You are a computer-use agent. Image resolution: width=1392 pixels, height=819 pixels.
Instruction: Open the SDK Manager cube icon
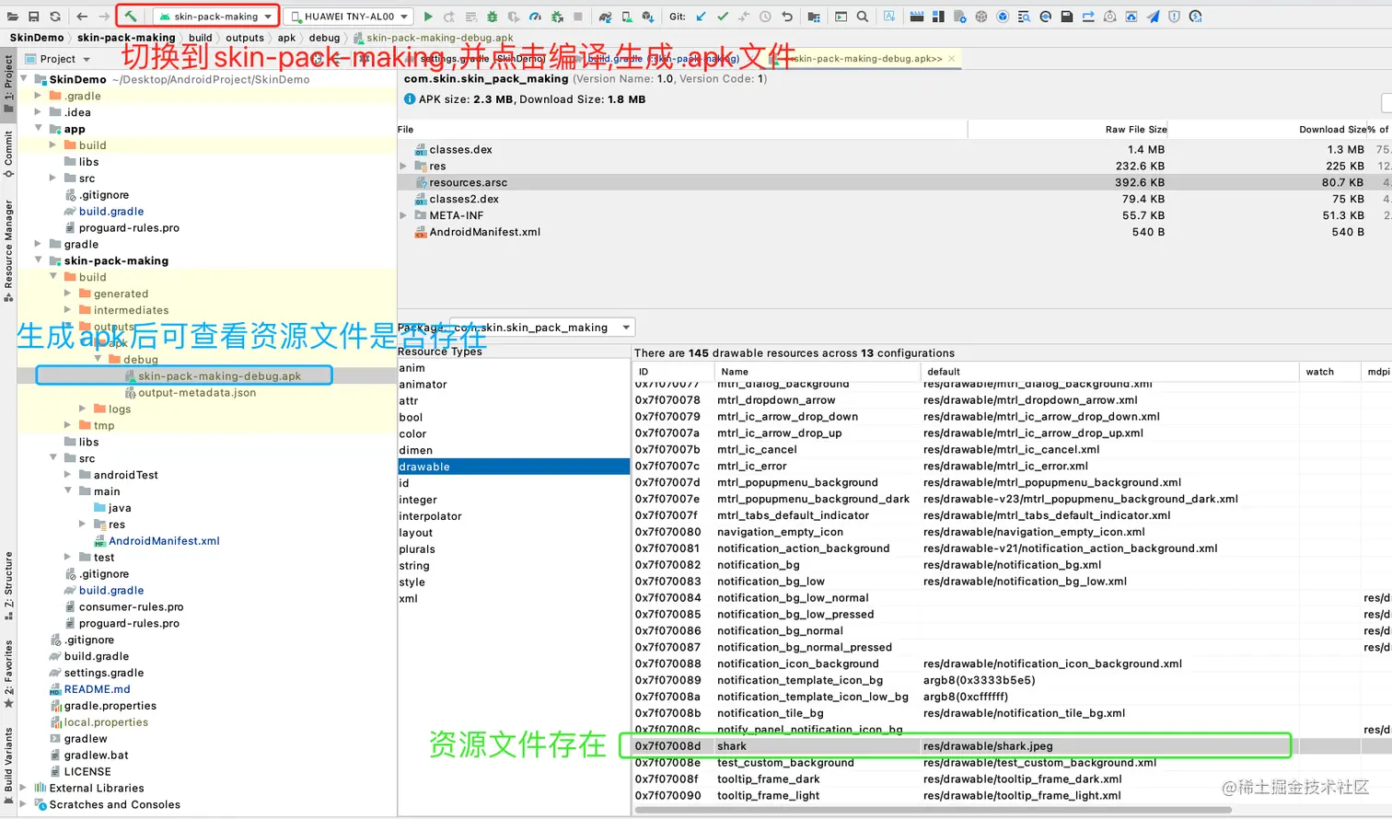tap(648, 17)
